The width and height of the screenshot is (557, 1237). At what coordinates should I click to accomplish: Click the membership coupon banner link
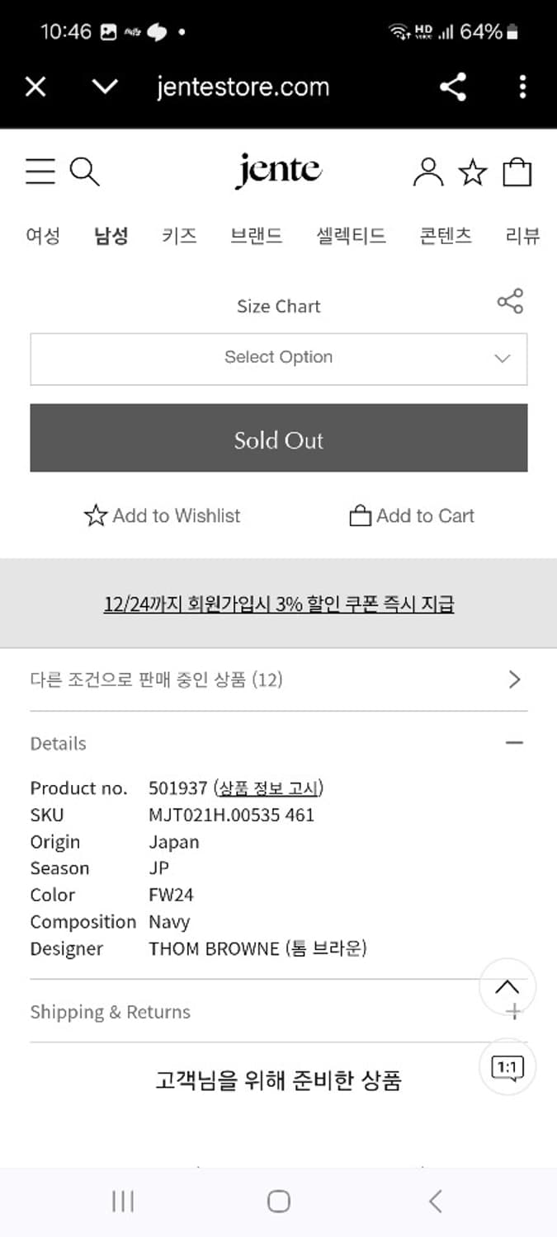tap(278, 604)
